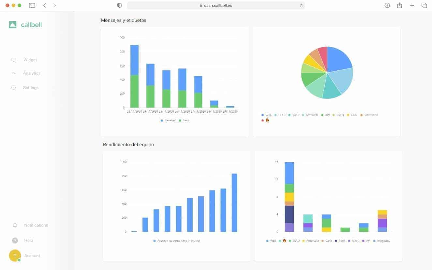Screen dimensions: 432x270
Task: Open the Account avatar
Action: pos(15,256)
